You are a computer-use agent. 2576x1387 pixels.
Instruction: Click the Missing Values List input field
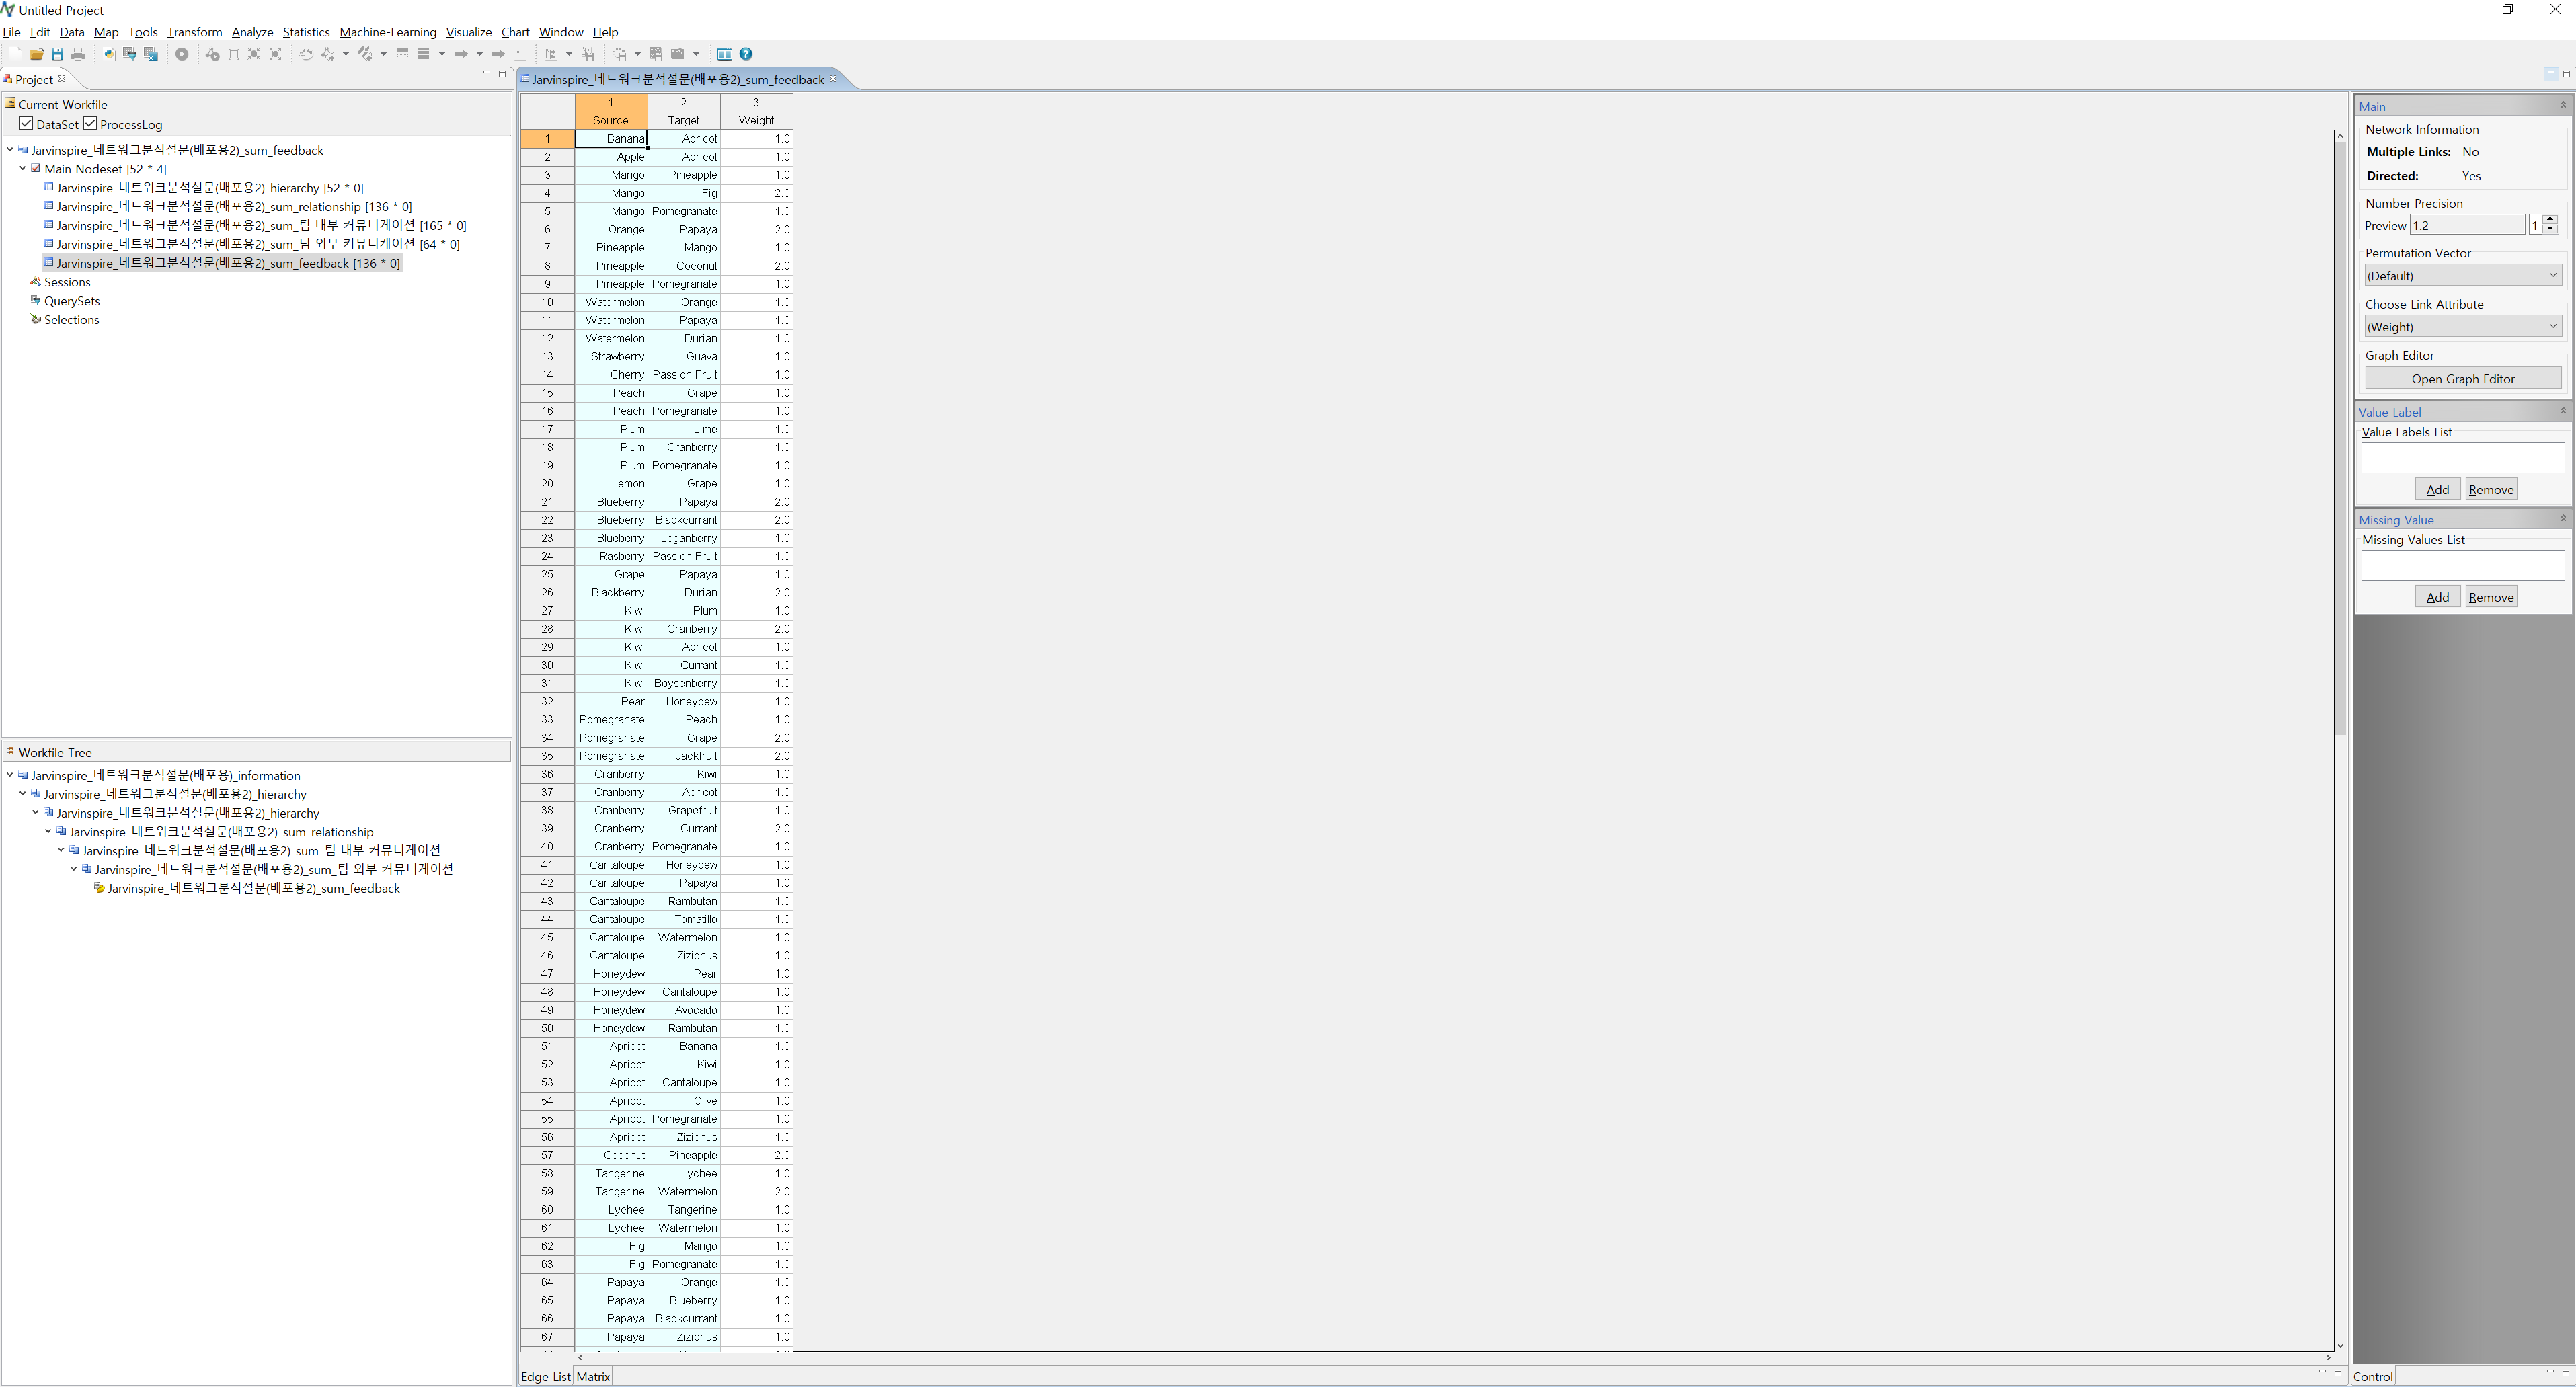(2462, 565)
